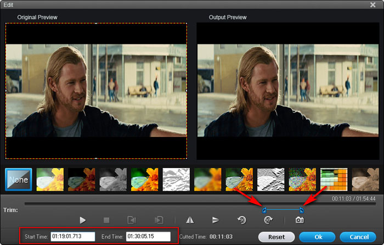The width and height of the screenshot is (384, 245).
Task: Rotate video 90 degrees clockwise
Action: click(268, 220)
